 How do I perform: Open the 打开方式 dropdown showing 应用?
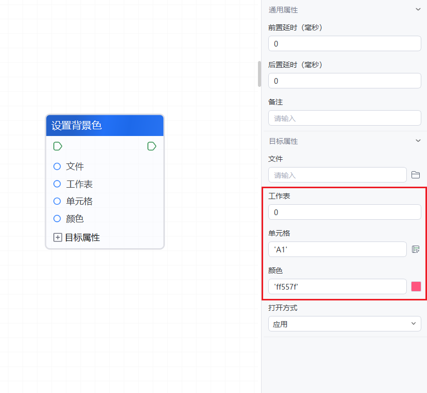click(344, 324)
